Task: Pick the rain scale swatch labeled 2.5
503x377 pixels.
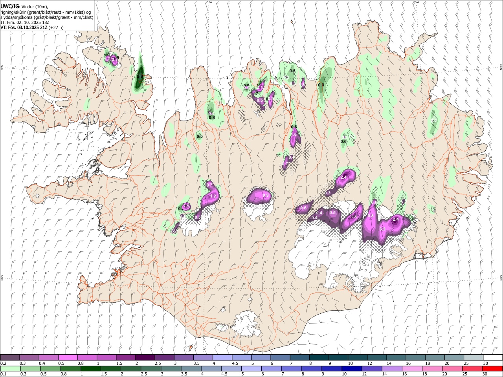Action: pyautogui.click(x=151, y=368)
